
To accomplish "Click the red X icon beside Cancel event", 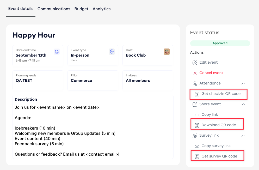I will (x=195, y=73).
